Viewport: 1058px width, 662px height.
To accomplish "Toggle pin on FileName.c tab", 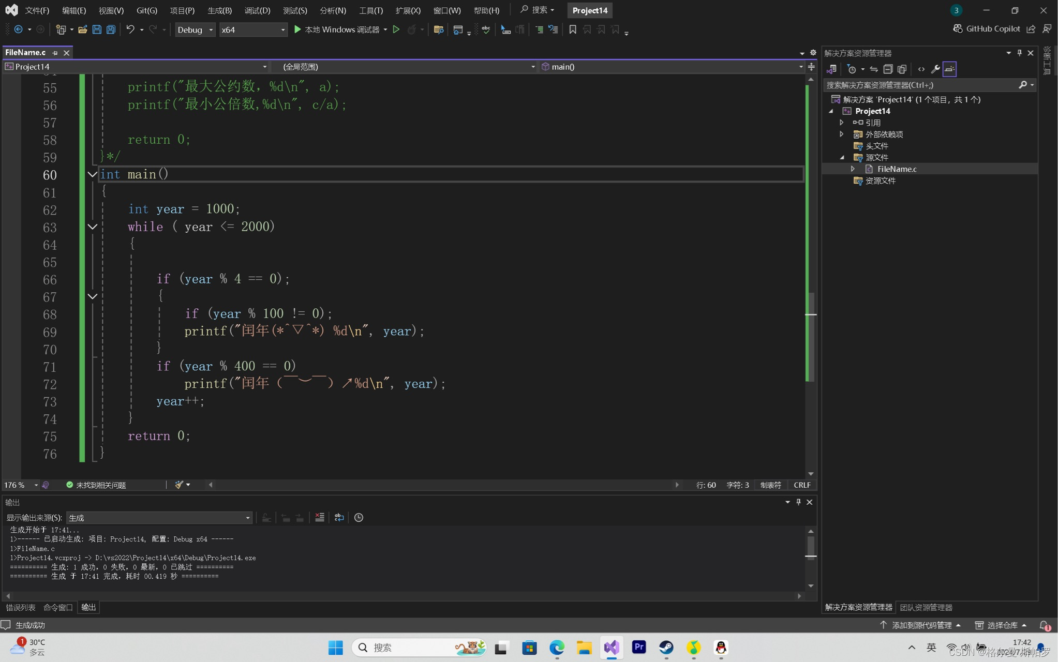I will (55, 53).
